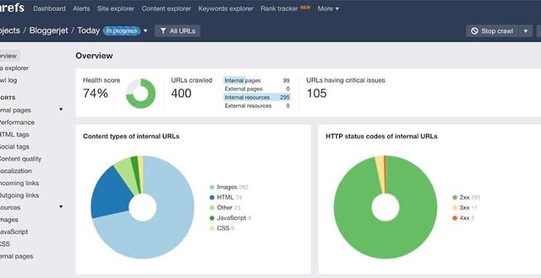Click HTML legend entry in content types

pos(226,197)
